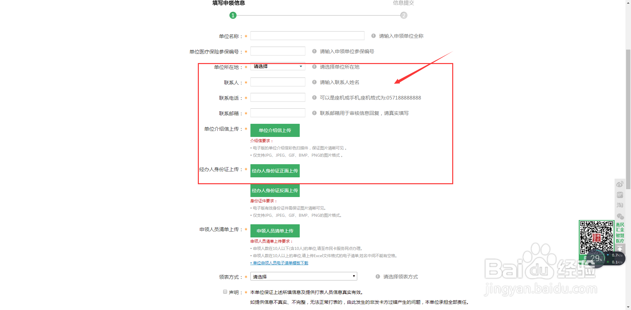Focus the 联系邮箱 input field
The height and width of the screenshot is (310, 631).
pyautogui.click(x=278, y=113)
